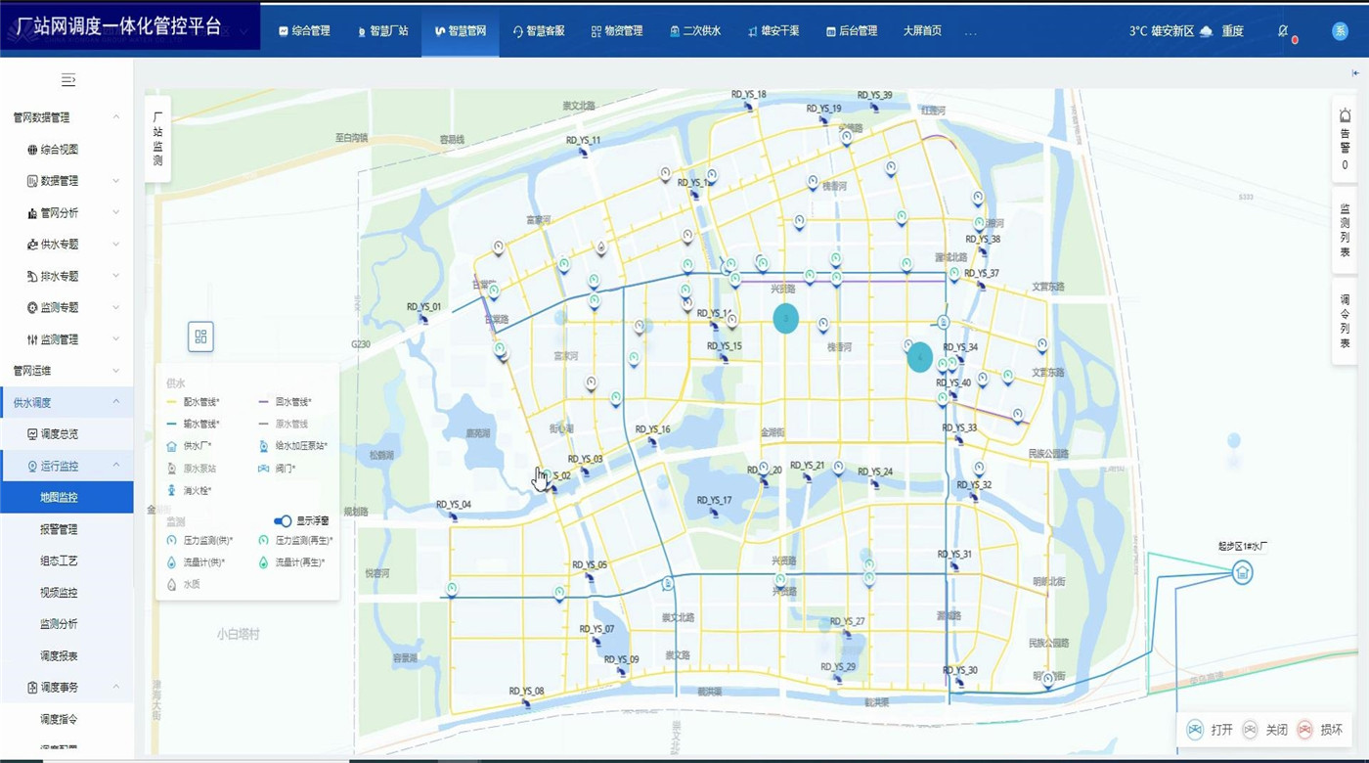Expand the 管网运维 section
This screenshot has width=1369, height=763.
pyautogui.click(x=66, y=371)
